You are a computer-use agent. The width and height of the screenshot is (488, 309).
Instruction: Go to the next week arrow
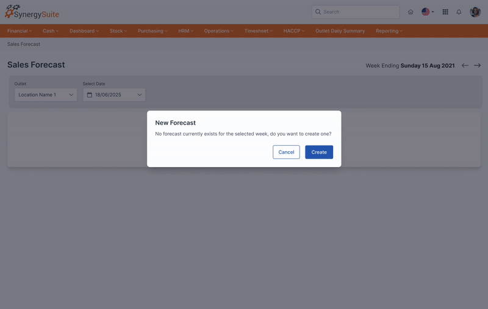pos(477,65)
